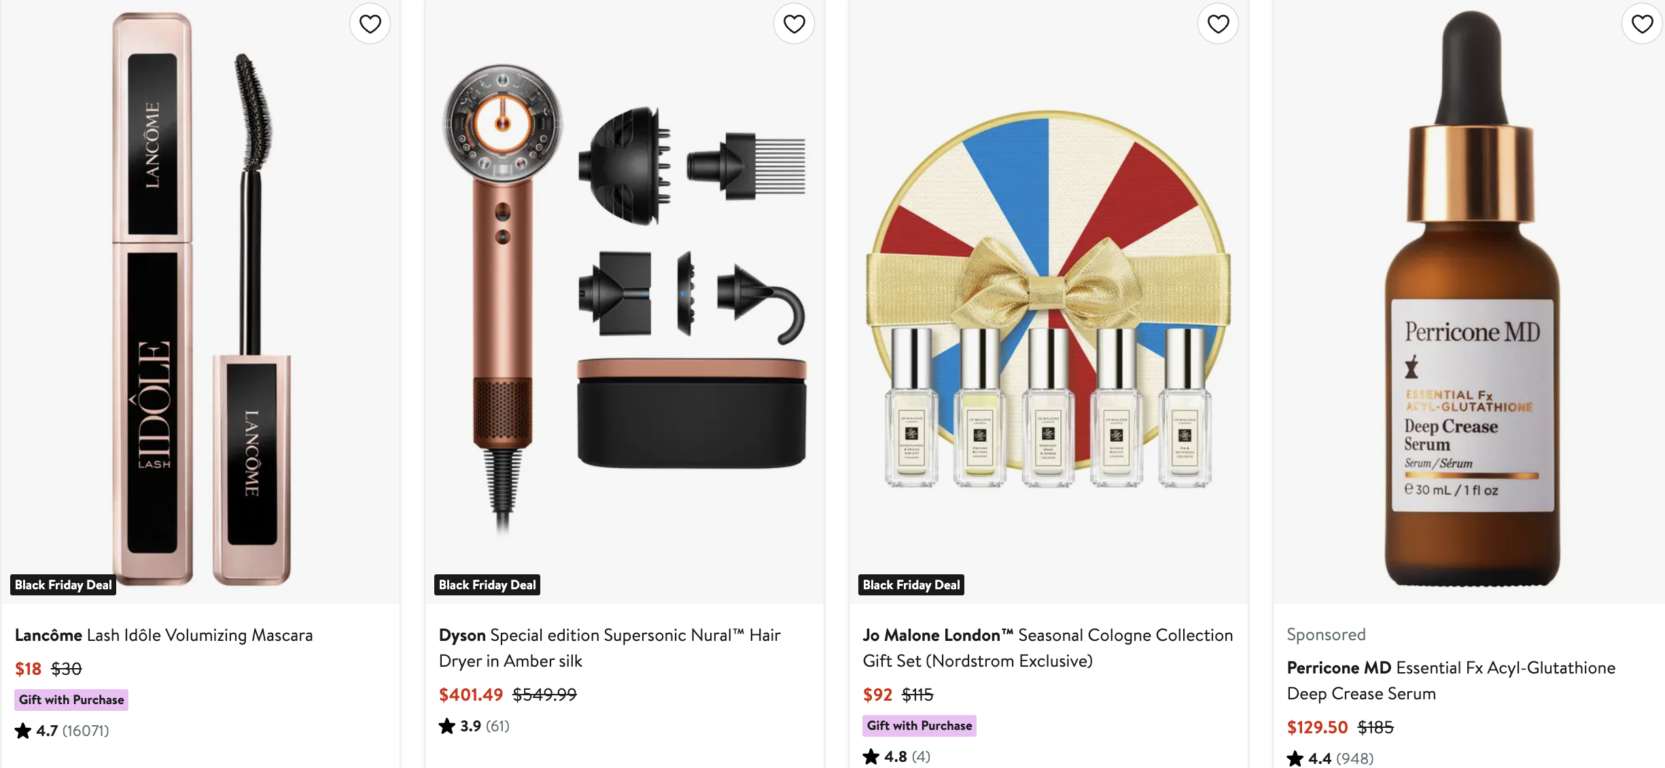Click Black Friday Deal badge on Lancôme mascara
The width and height of the screenshot is (1665, 768).
63,585
